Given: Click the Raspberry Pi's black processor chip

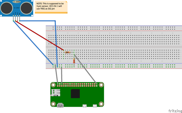Looking at the screenshot, I should pyautogui.click(x=75, y=94).
